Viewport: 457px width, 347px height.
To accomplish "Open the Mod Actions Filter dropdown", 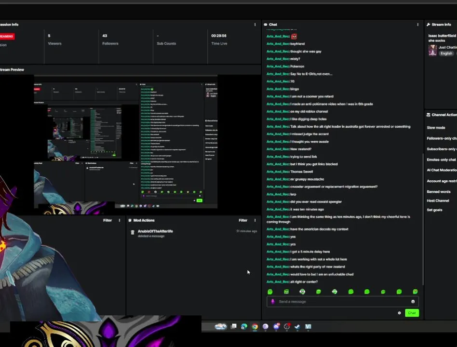I will 243,220.
